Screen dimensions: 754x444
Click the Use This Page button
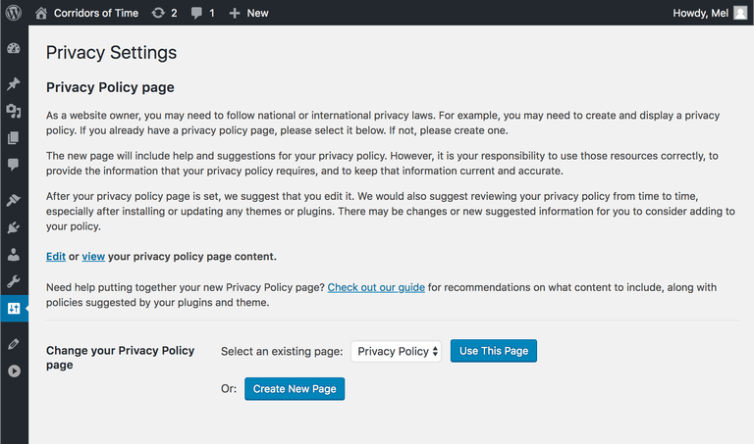tap(494, 351)
